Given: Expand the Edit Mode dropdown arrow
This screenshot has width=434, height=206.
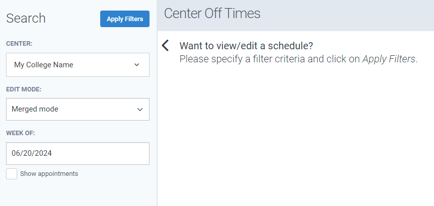Looking at the screenshot, I should click(x=140, y=109).
